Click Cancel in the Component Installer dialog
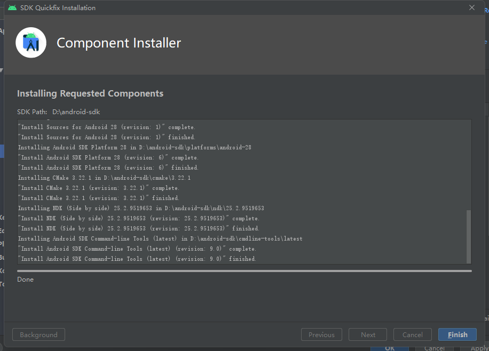Viewport: 489px width, 351px height. [x=413, y=334]
